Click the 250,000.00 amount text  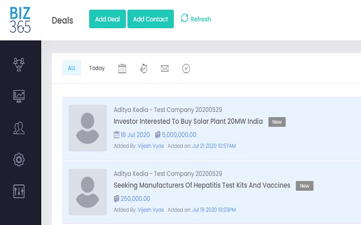tap(135, 199)
